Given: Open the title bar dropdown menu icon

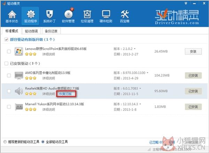Looking at the screenshot, I should tap(186, 3).
